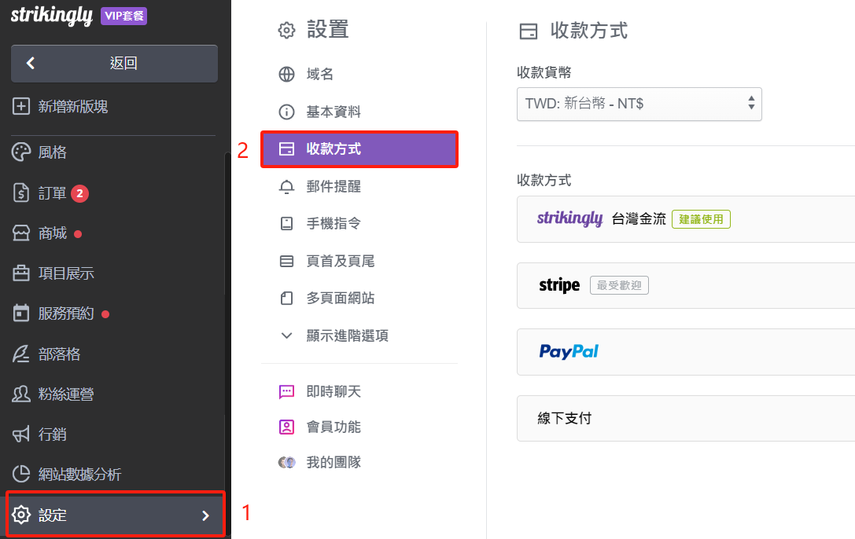Click the 商城 label in sidebar
Image resolution: width=855 pixels, height=539 pixels.
point(53,233)
